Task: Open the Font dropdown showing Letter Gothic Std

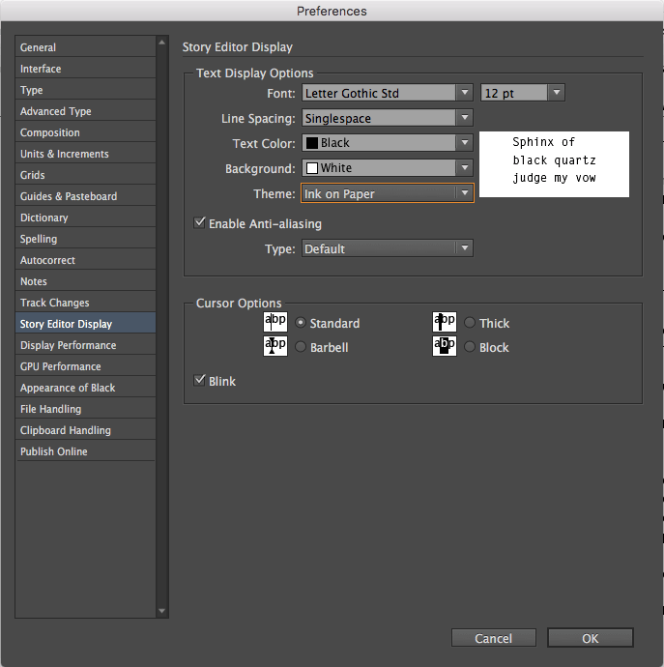Action: click(388, 93)
